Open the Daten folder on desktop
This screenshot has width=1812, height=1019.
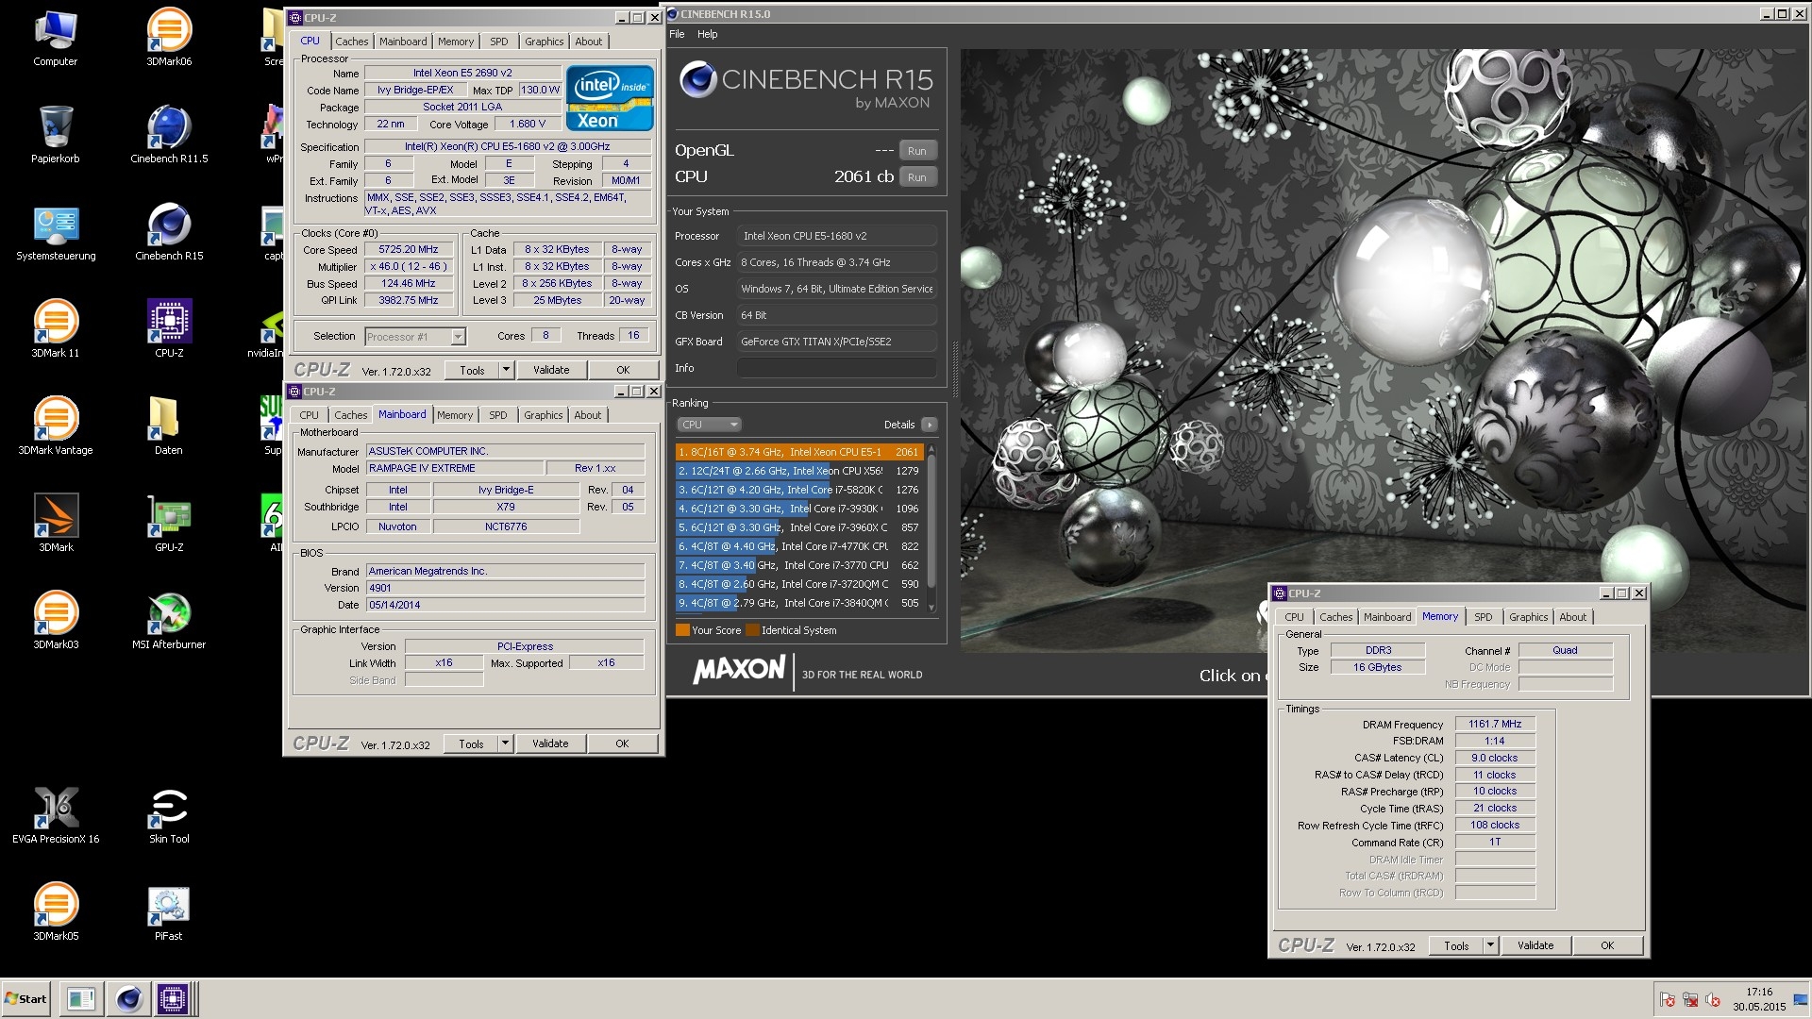pos(169,426)
